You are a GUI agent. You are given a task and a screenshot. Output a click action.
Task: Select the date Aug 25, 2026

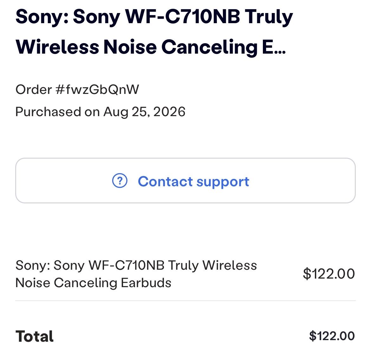pyautogui.click(x=144, y=112)
